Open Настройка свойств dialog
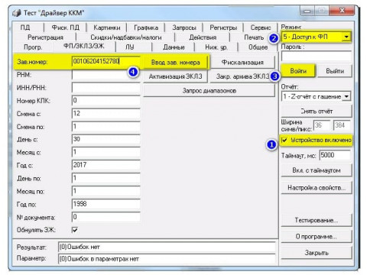This screenshot has height=275, width=367. point(317,188)
